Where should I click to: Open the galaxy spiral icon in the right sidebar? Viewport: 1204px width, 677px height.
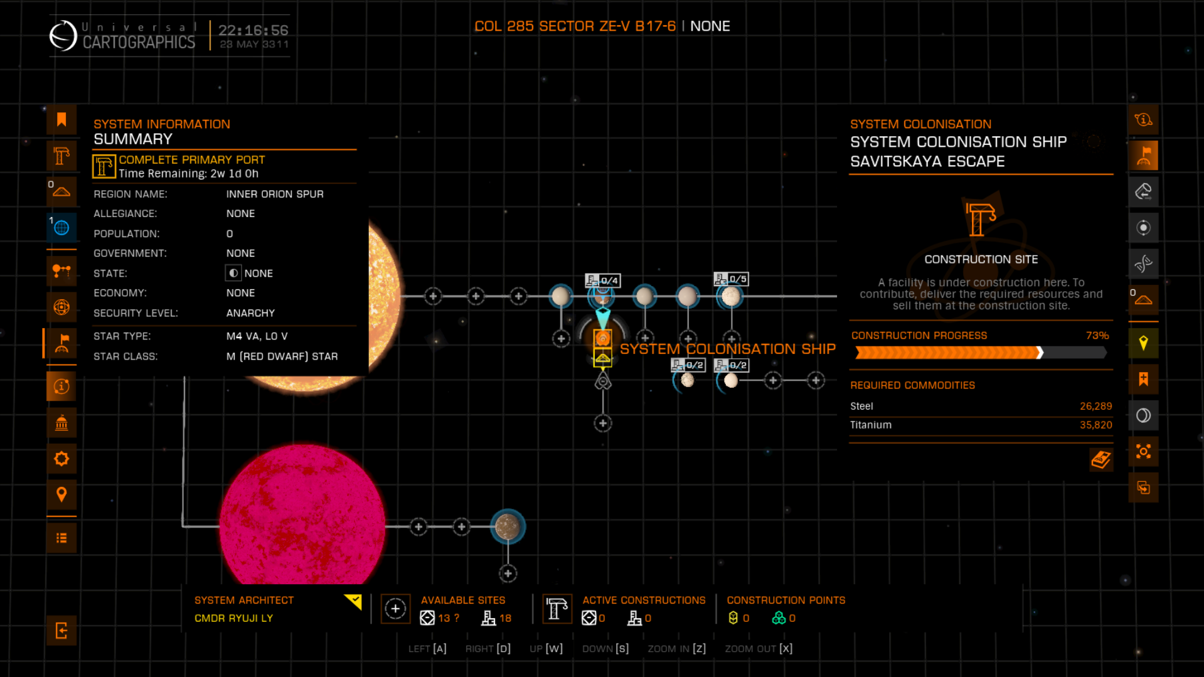[x=1143, y=264]
